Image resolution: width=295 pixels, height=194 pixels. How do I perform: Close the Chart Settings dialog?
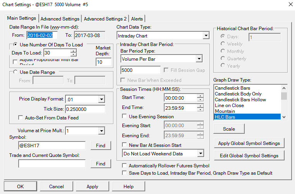click(290, 4)
